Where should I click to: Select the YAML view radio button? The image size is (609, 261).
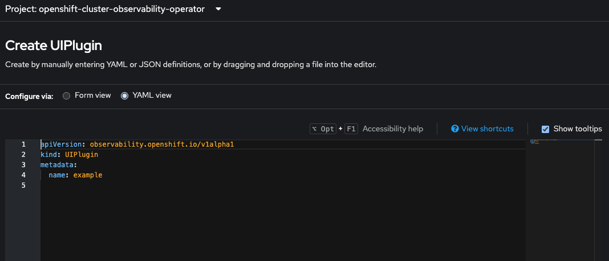pyautogui.click(x=125, y=96)
